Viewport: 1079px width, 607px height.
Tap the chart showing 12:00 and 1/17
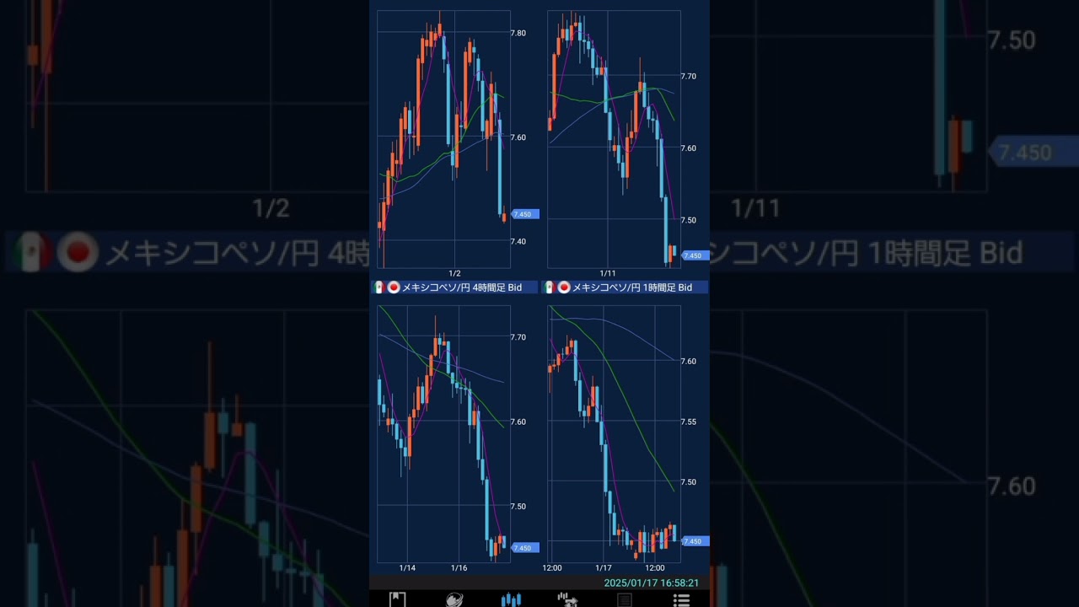tap(614, 434)
